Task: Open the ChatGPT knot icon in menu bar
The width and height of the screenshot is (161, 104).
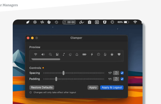Action: [35, 22]
